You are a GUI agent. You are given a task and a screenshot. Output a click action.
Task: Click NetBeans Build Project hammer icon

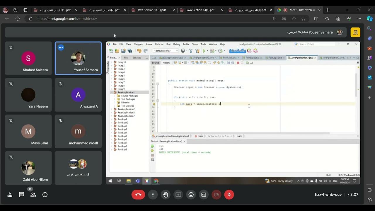tap(191, 51)
